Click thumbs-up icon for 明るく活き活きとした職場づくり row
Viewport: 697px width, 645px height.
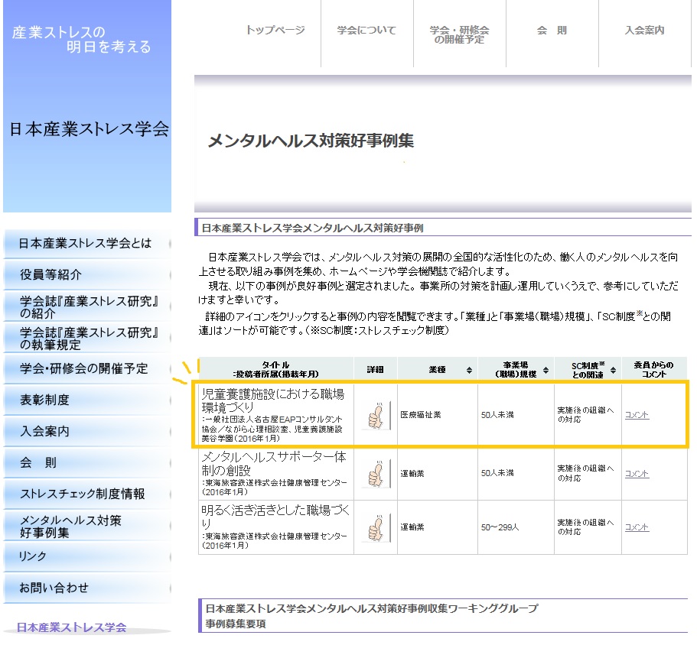(375, 527)
